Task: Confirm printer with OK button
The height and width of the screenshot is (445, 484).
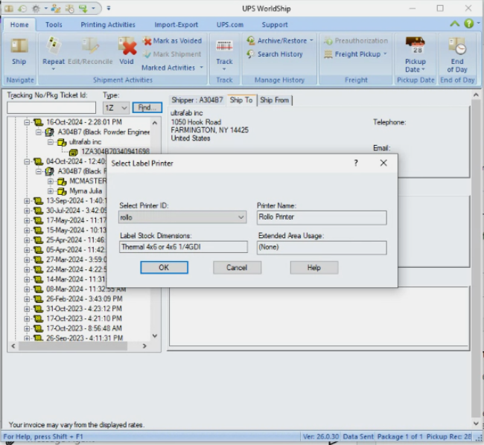Action: [164, 267]
